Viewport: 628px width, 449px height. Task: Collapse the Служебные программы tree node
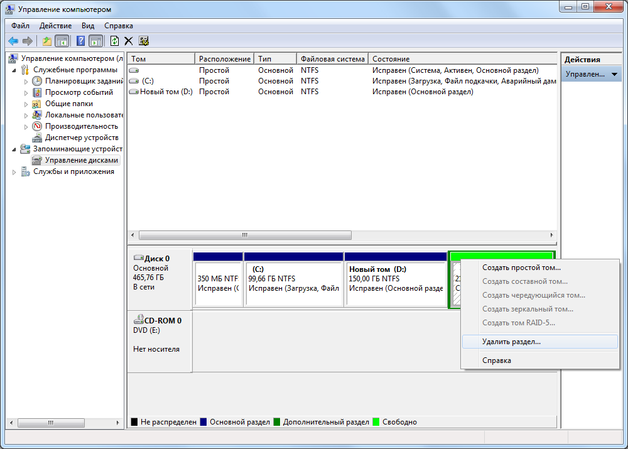point(14,70)
